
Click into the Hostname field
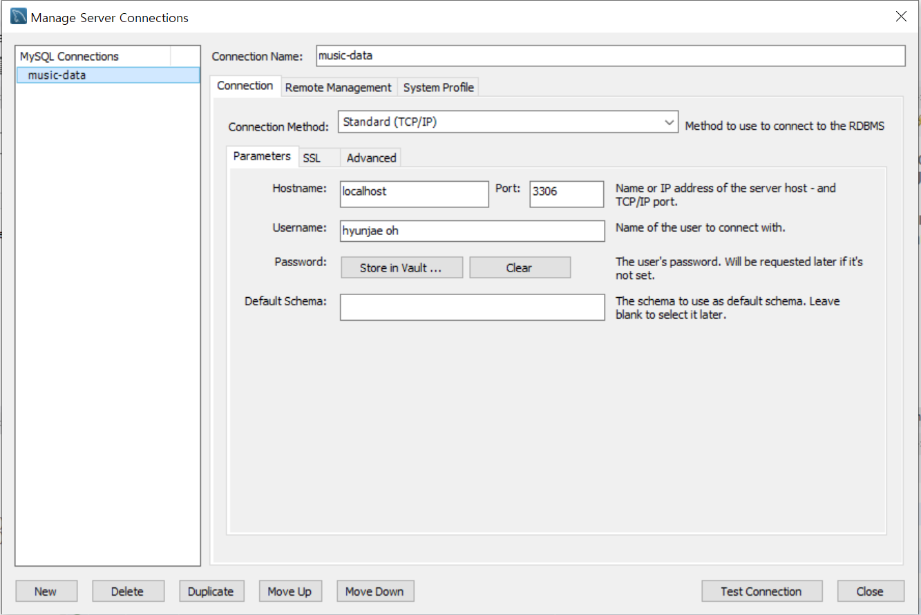tap(415, 193)
